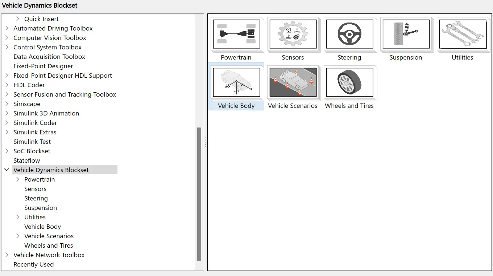This screenshot has height=276, width=493.
Task: Select Control System Toolbox label
Action: [x=47, y=47]
